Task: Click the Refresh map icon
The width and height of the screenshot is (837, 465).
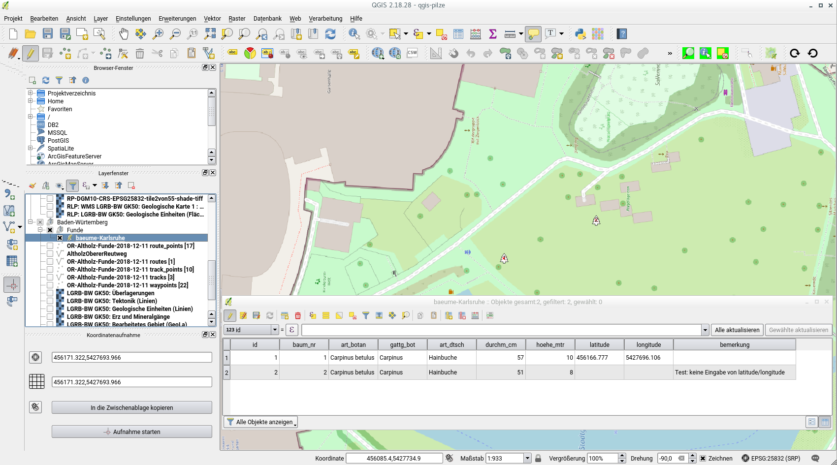Action: 330,34
